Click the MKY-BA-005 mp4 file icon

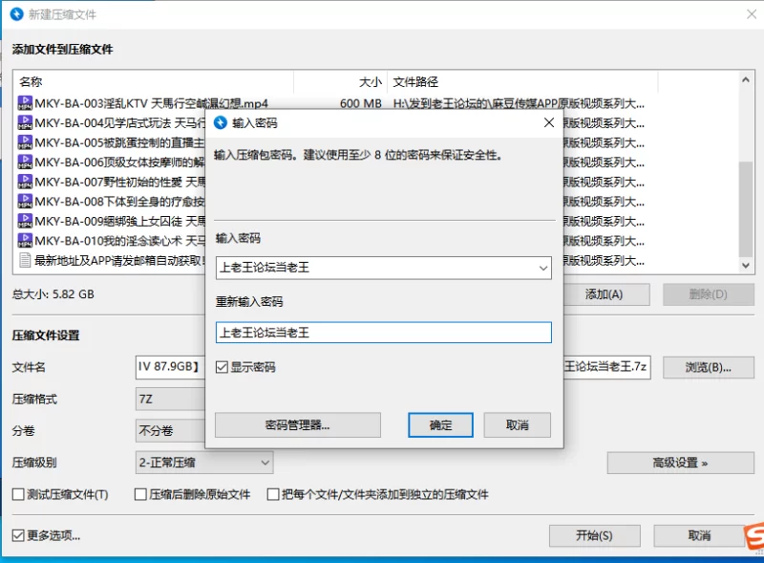[25, 142]
